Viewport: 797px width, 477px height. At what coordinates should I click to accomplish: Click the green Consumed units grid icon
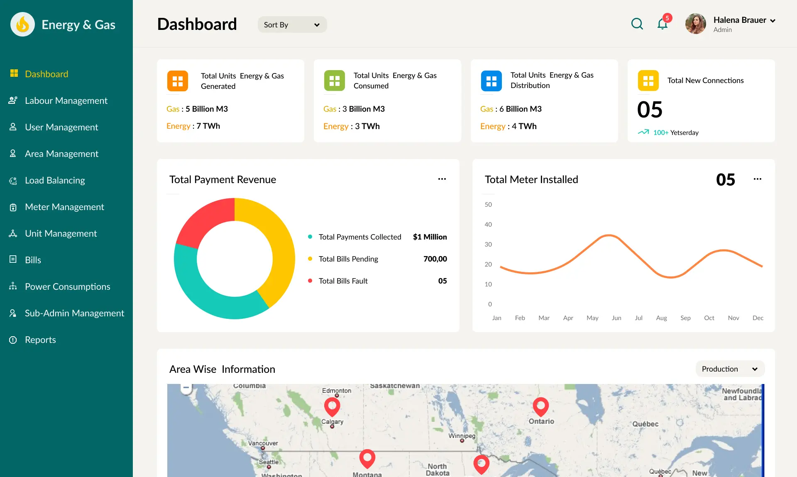tap(334, 81)
